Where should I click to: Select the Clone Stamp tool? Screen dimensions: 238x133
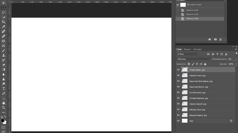(x=3, y=55)
